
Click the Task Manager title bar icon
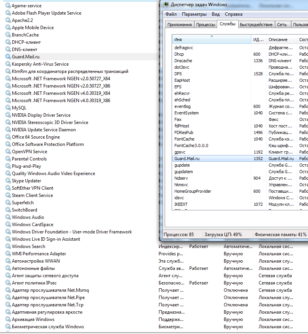point(166,5)
